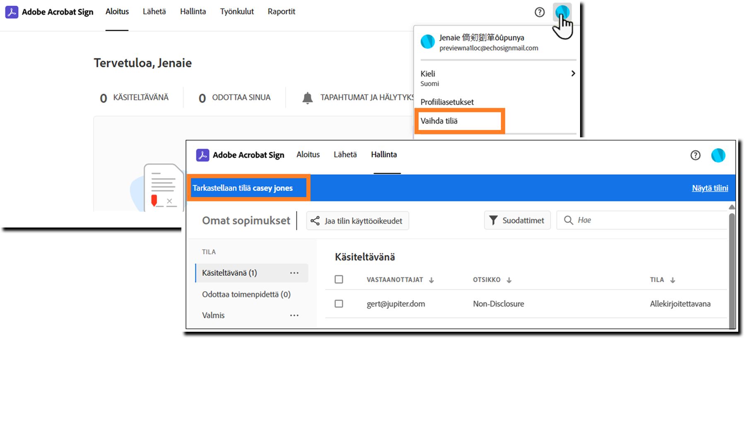Click the profile avatar in back window header

(562, 12)
